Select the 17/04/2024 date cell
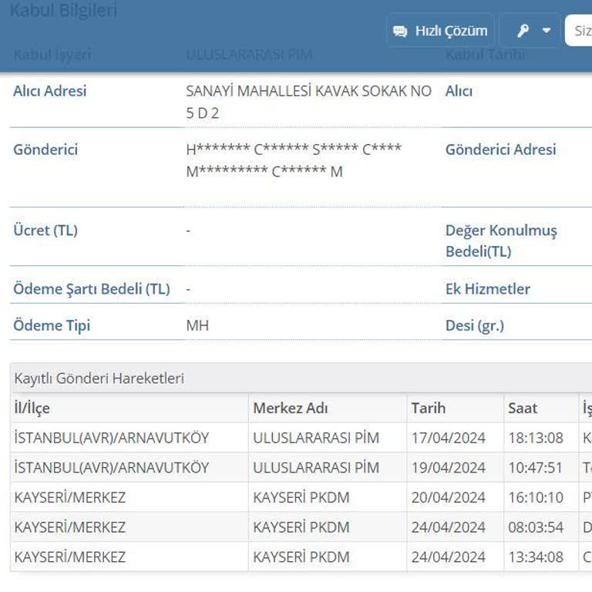592x592 pixels. click(448, 438)
